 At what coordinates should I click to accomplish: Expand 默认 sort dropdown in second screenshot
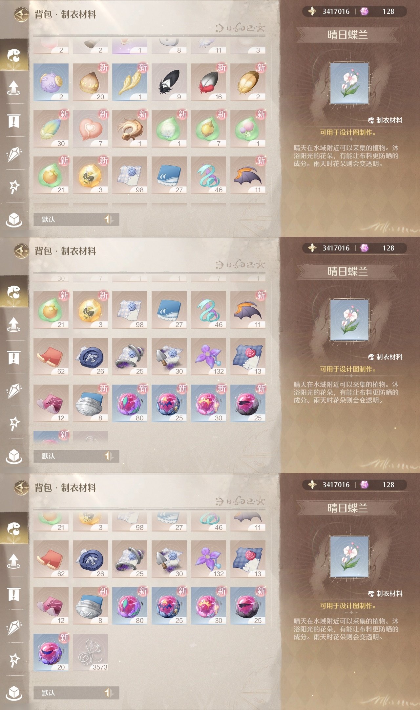[x=67, y=456]
